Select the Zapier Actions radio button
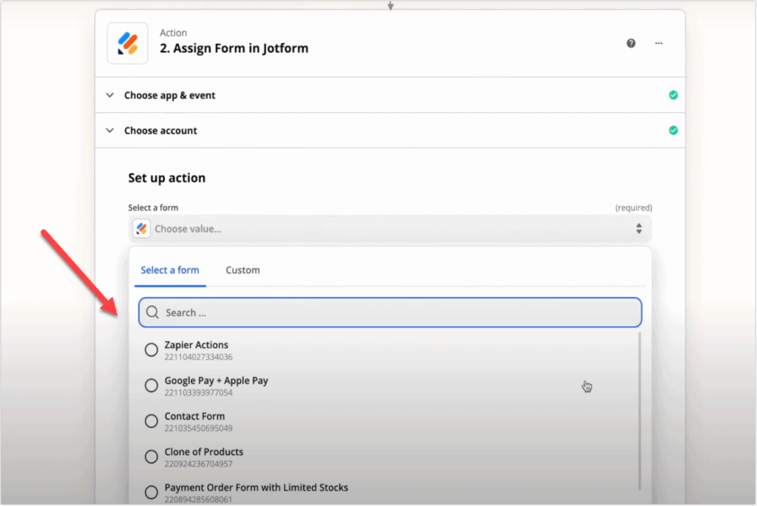The width and height of the screenshot is (757, 506). 151,350
